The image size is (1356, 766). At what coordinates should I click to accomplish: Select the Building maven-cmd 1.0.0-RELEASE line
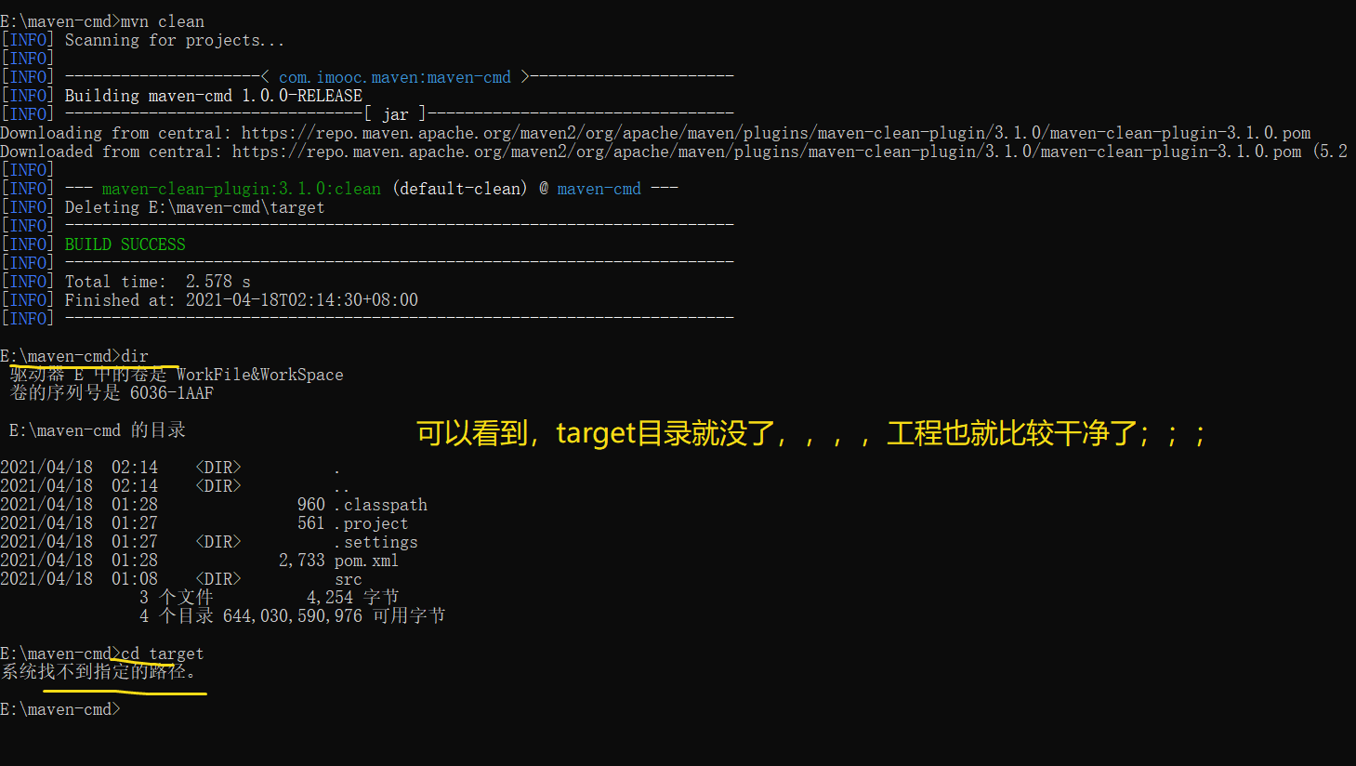(212, 95)
